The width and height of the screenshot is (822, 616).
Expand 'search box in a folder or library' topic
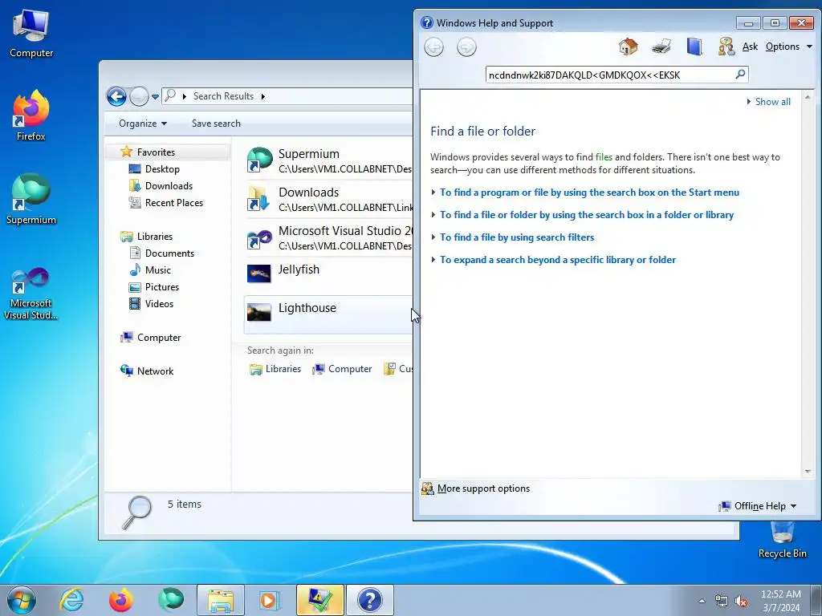coord(587,215)
